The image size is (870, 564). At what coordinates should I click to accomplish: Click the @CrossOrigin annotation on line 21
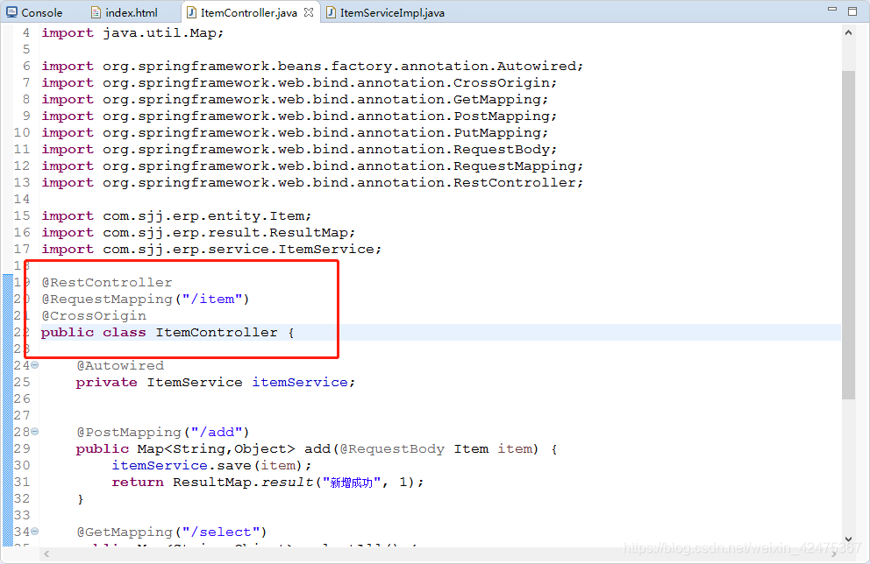coord(95,316)
